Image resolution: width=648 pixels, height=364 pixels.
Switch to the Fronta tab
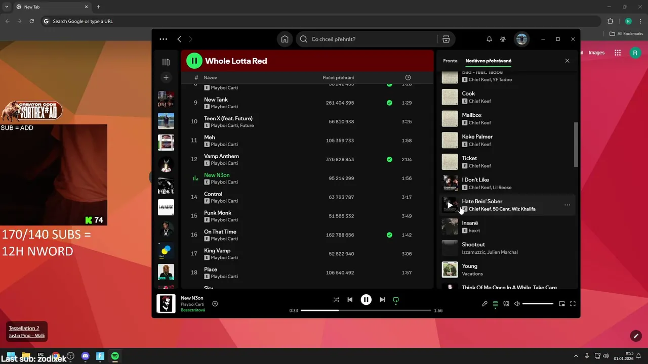(450, 61)
